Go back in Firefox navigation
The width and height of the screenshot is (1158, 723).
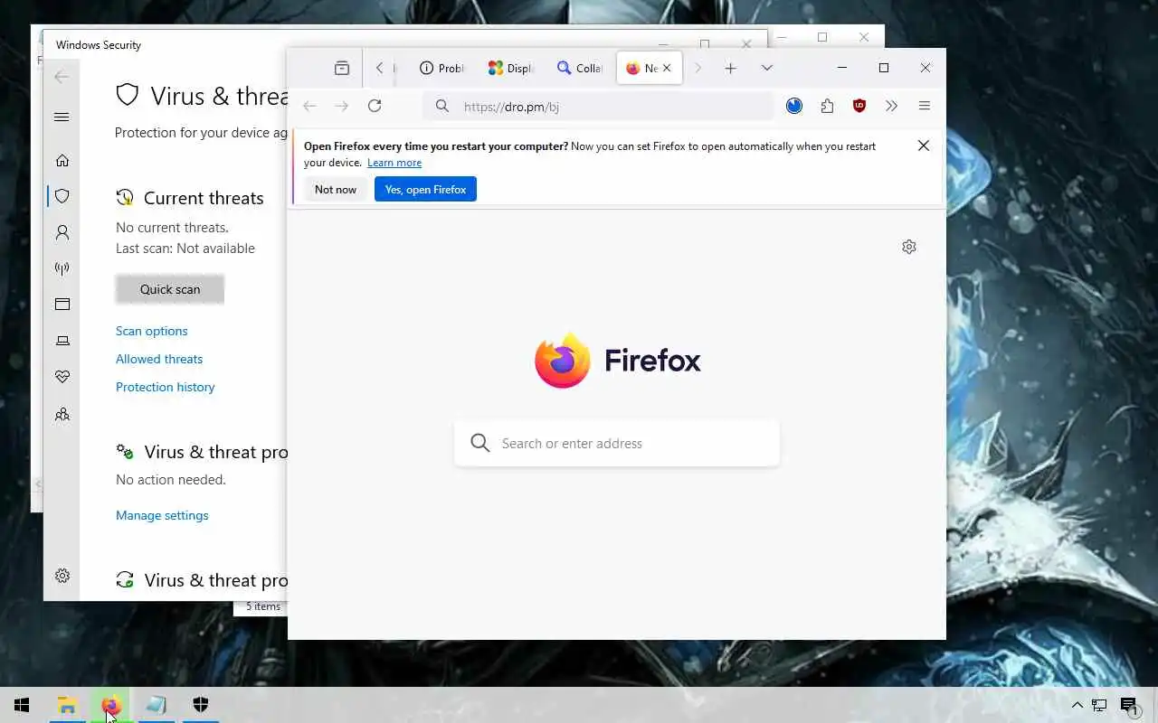(309, 106)
